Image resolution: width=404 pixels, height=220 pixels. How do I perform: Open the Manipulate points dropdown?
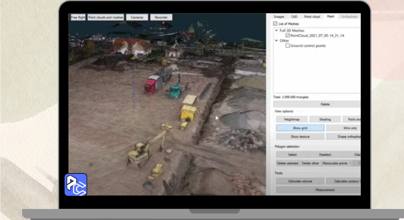(336, 163)
